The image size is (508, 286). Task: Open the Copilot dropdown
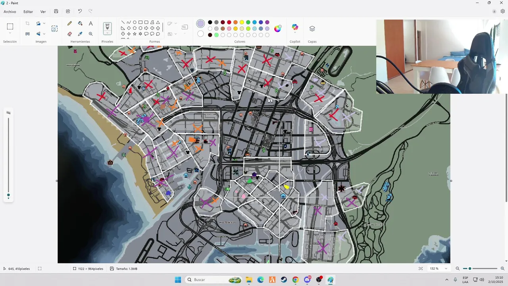point(295,33)
